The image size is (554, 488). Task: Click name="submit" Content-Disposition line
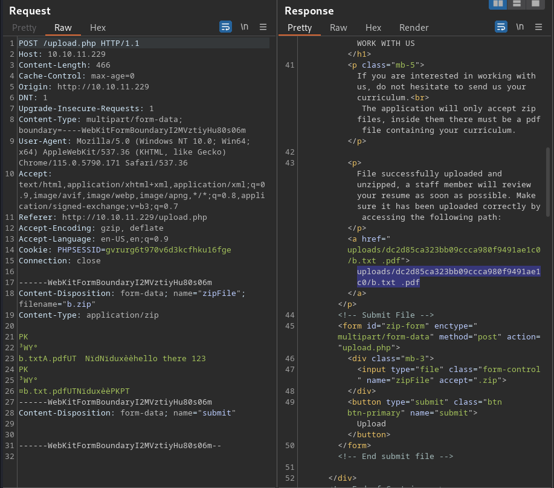tap(127, 413)
